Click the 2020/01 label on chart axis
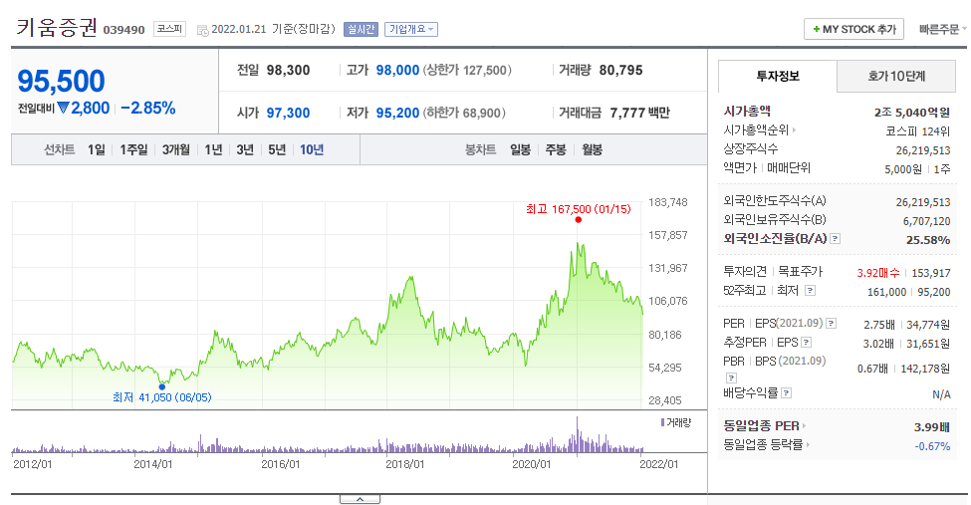The height and width of the screenshot is (505, 971). tap(532, 464)
